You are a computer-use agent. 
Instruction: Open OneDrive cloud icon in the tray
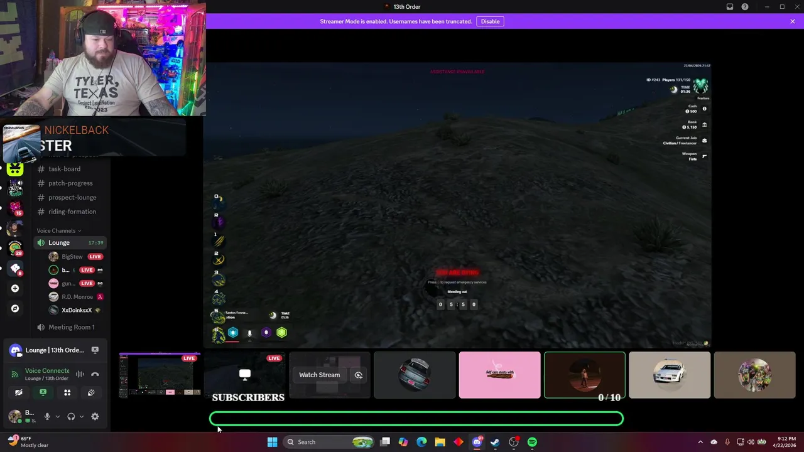point(714,442)
